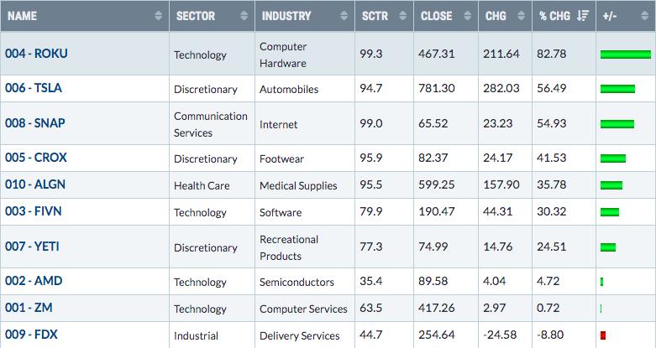Open the 005 - CROX symbol link
The width and height of the screenshot is (656, 348).
35,158
